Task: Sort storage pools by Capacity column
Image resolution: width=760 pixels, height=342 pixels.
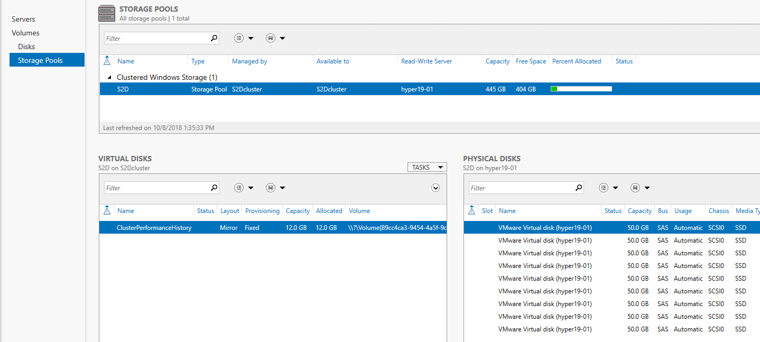Action: coord(497,61)
